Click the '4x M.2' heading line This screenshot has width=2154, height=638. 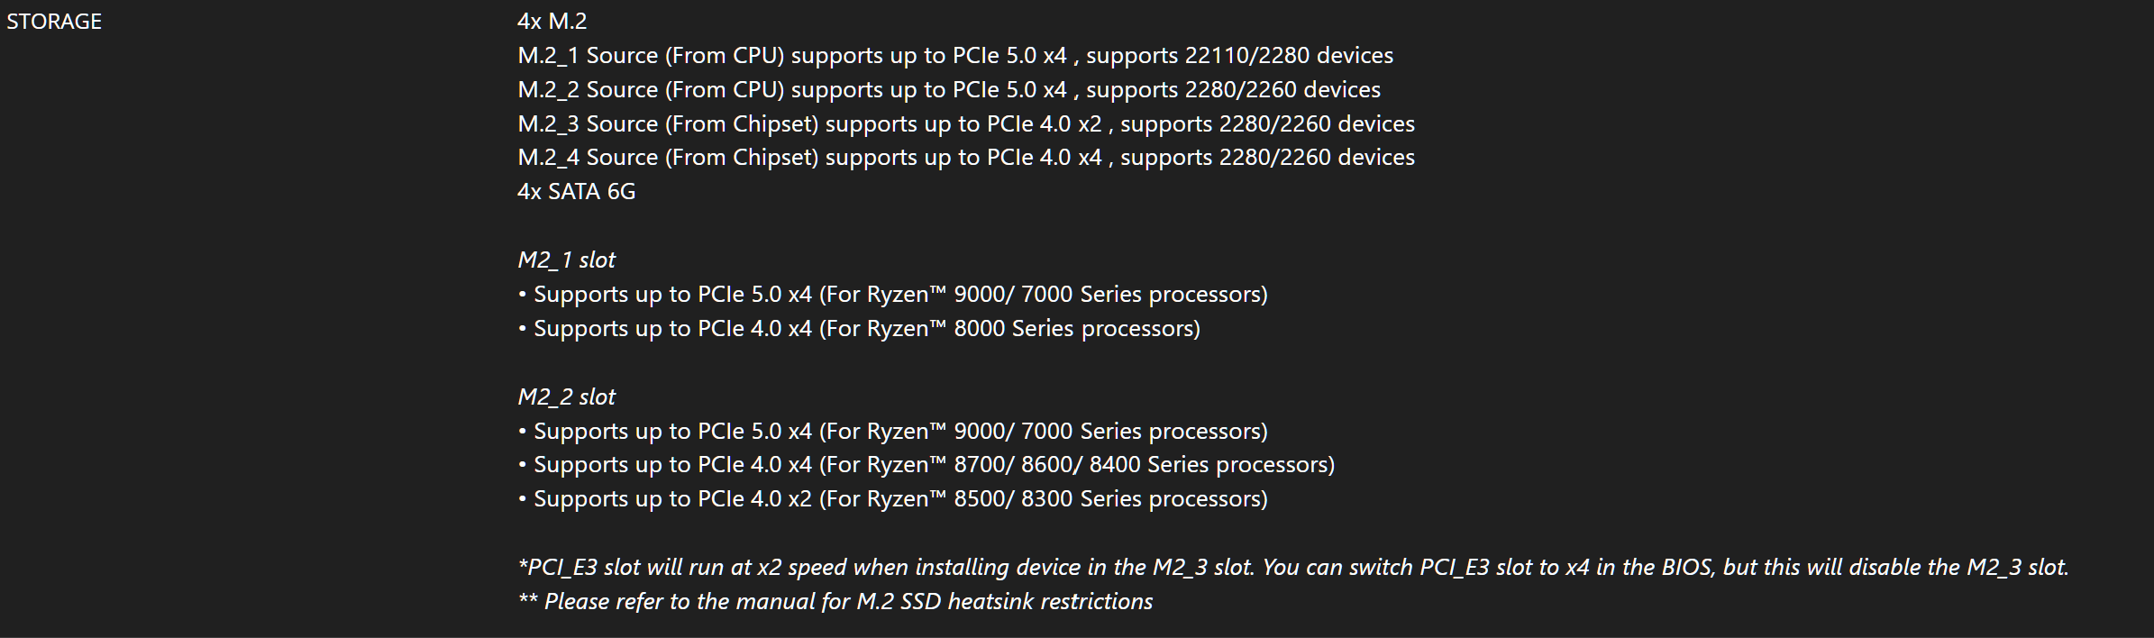point(552,22)
